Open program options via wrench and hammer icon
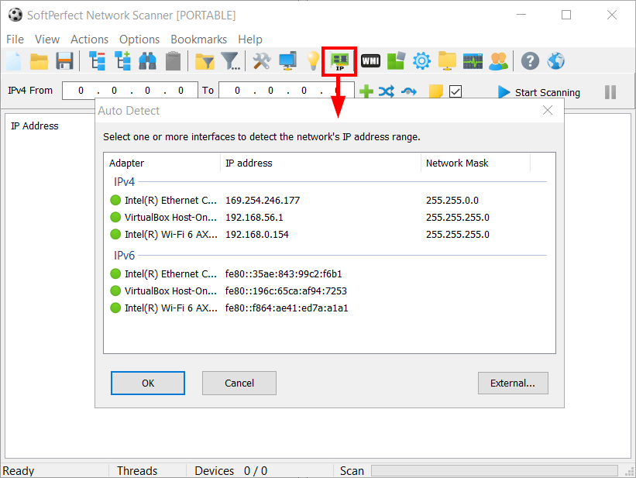This screenshot has height=478, width=636. [262, 61]
